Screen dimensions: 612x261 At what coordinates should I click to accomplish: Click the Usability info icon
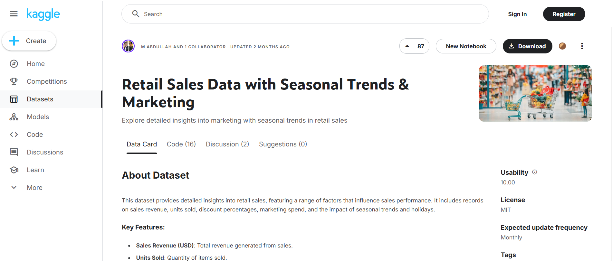point(535,172)
